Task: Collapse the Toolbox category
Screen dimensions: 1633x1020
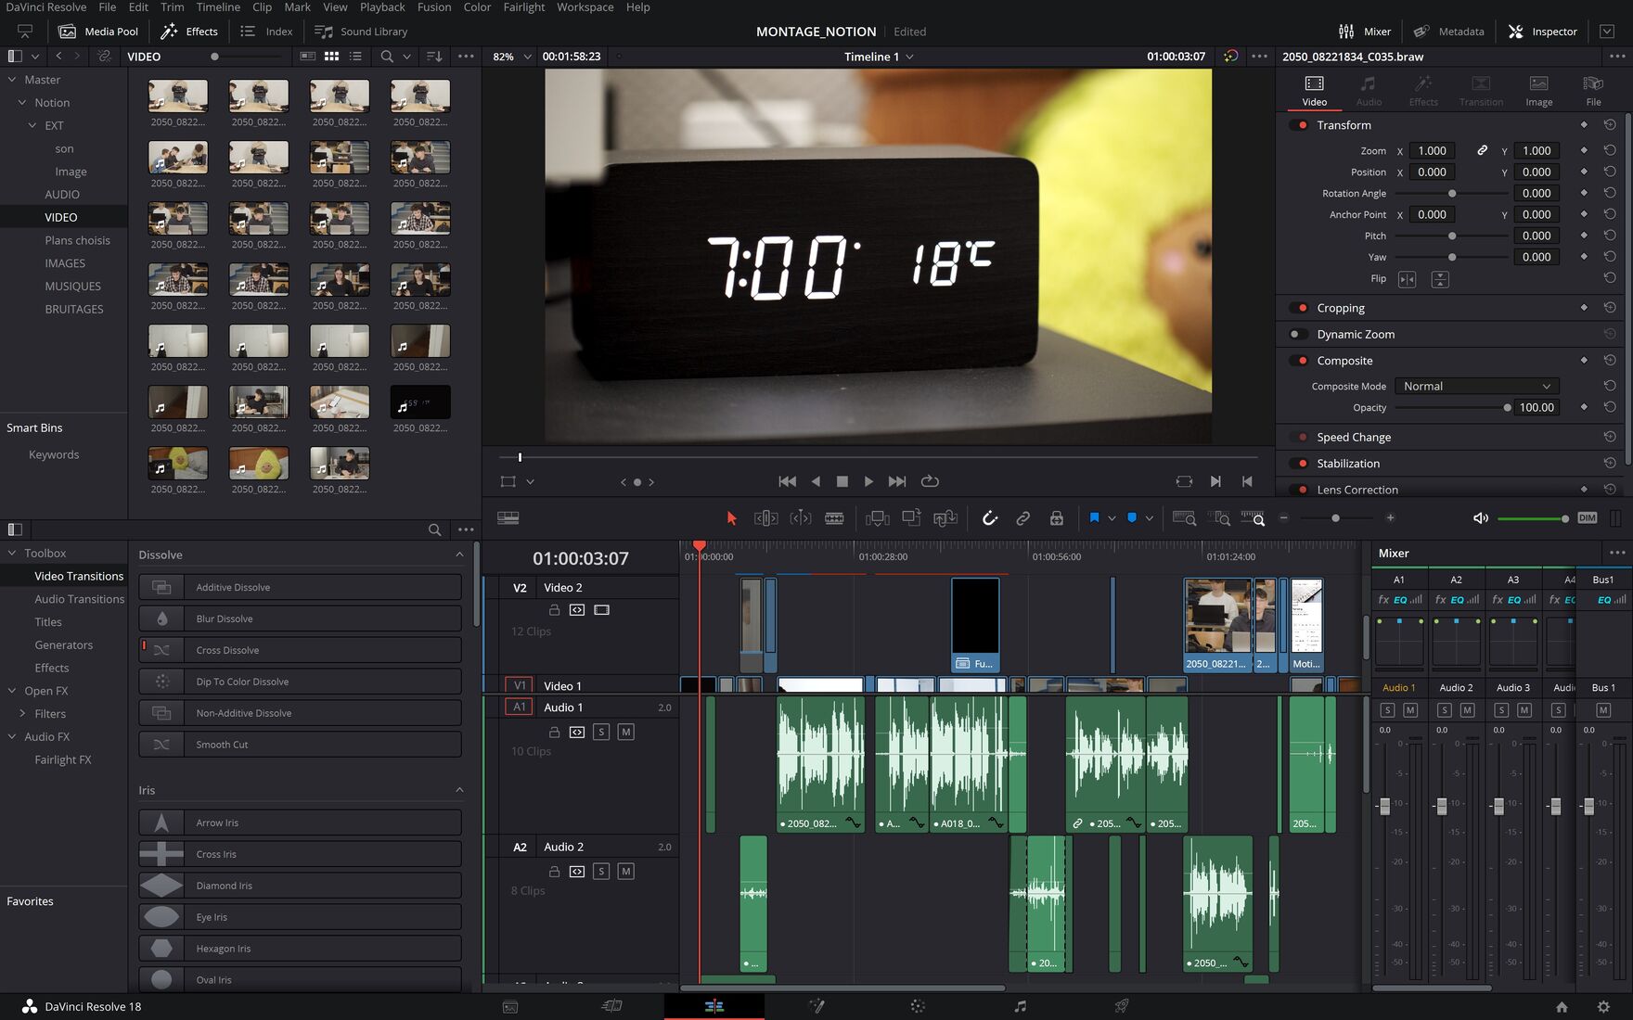Action: (12, 553)
